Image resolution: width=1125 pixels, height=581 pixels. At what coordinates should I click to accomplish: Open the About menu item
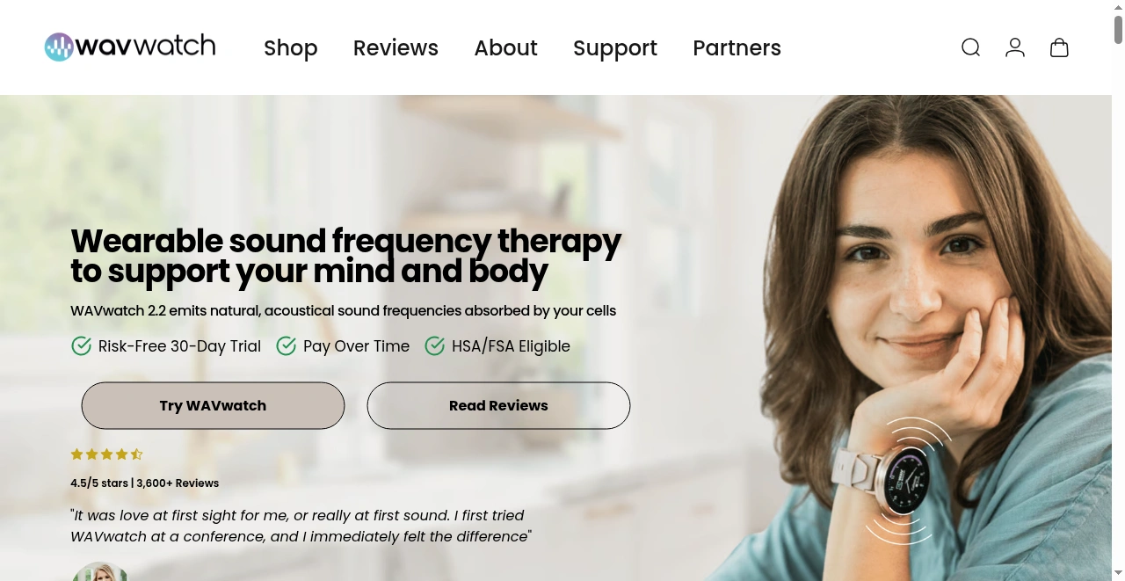pyautogui.click(x=505, y=47)
